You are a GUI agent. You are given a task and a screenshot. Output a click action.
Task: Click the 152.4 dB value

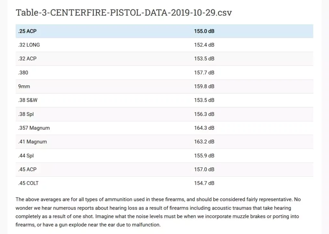(x=204, y=45)
